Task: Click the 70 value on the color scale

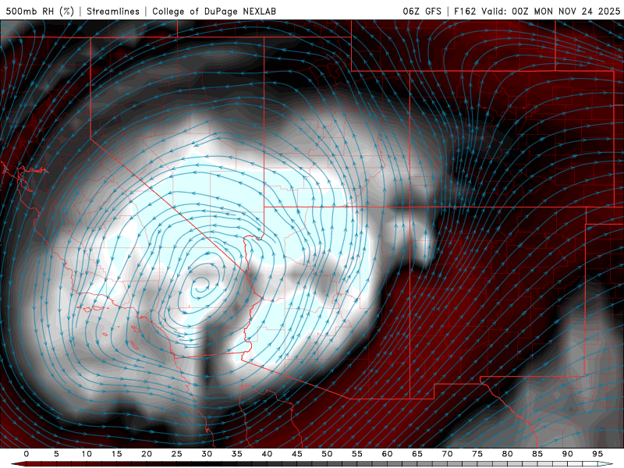Action: pos(447,454)
